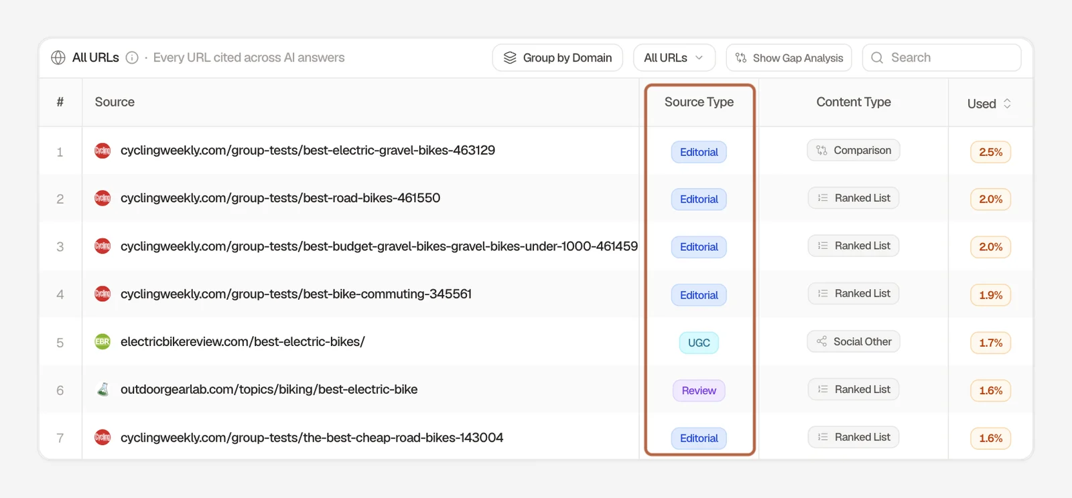Screen dimensions: 1072x498
Task: Click the row number 1 cell
Action: point(60,152)
